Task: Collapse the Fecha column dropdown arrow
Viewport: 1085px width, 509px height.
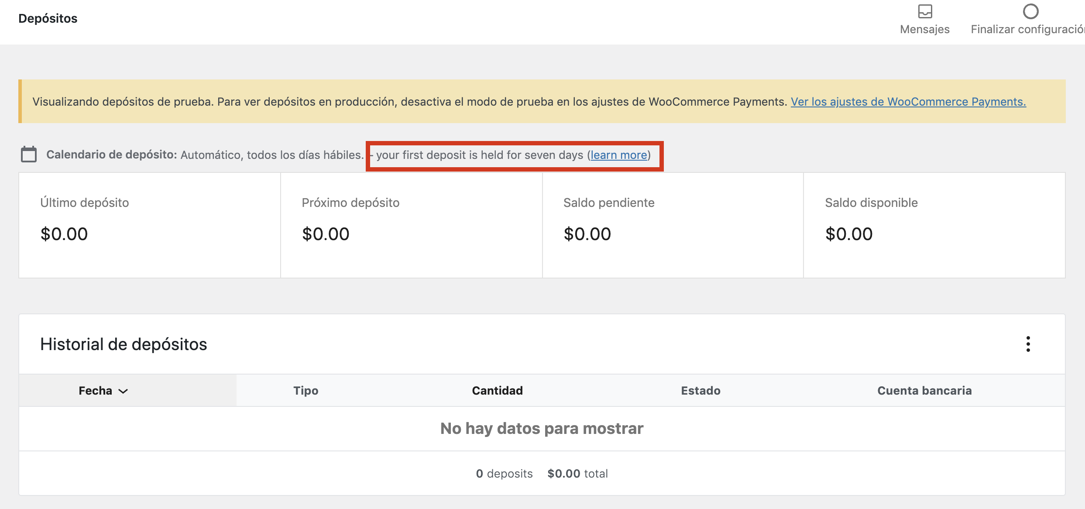Action: (124, 391)
